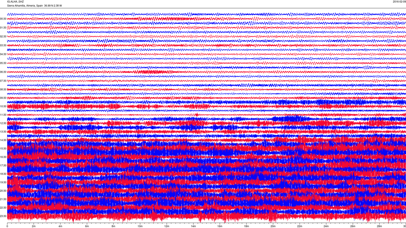The width and height of the screenshot is (406, 228).
Task: Select the 10:30 time label
Action: (x=3, y=106)
